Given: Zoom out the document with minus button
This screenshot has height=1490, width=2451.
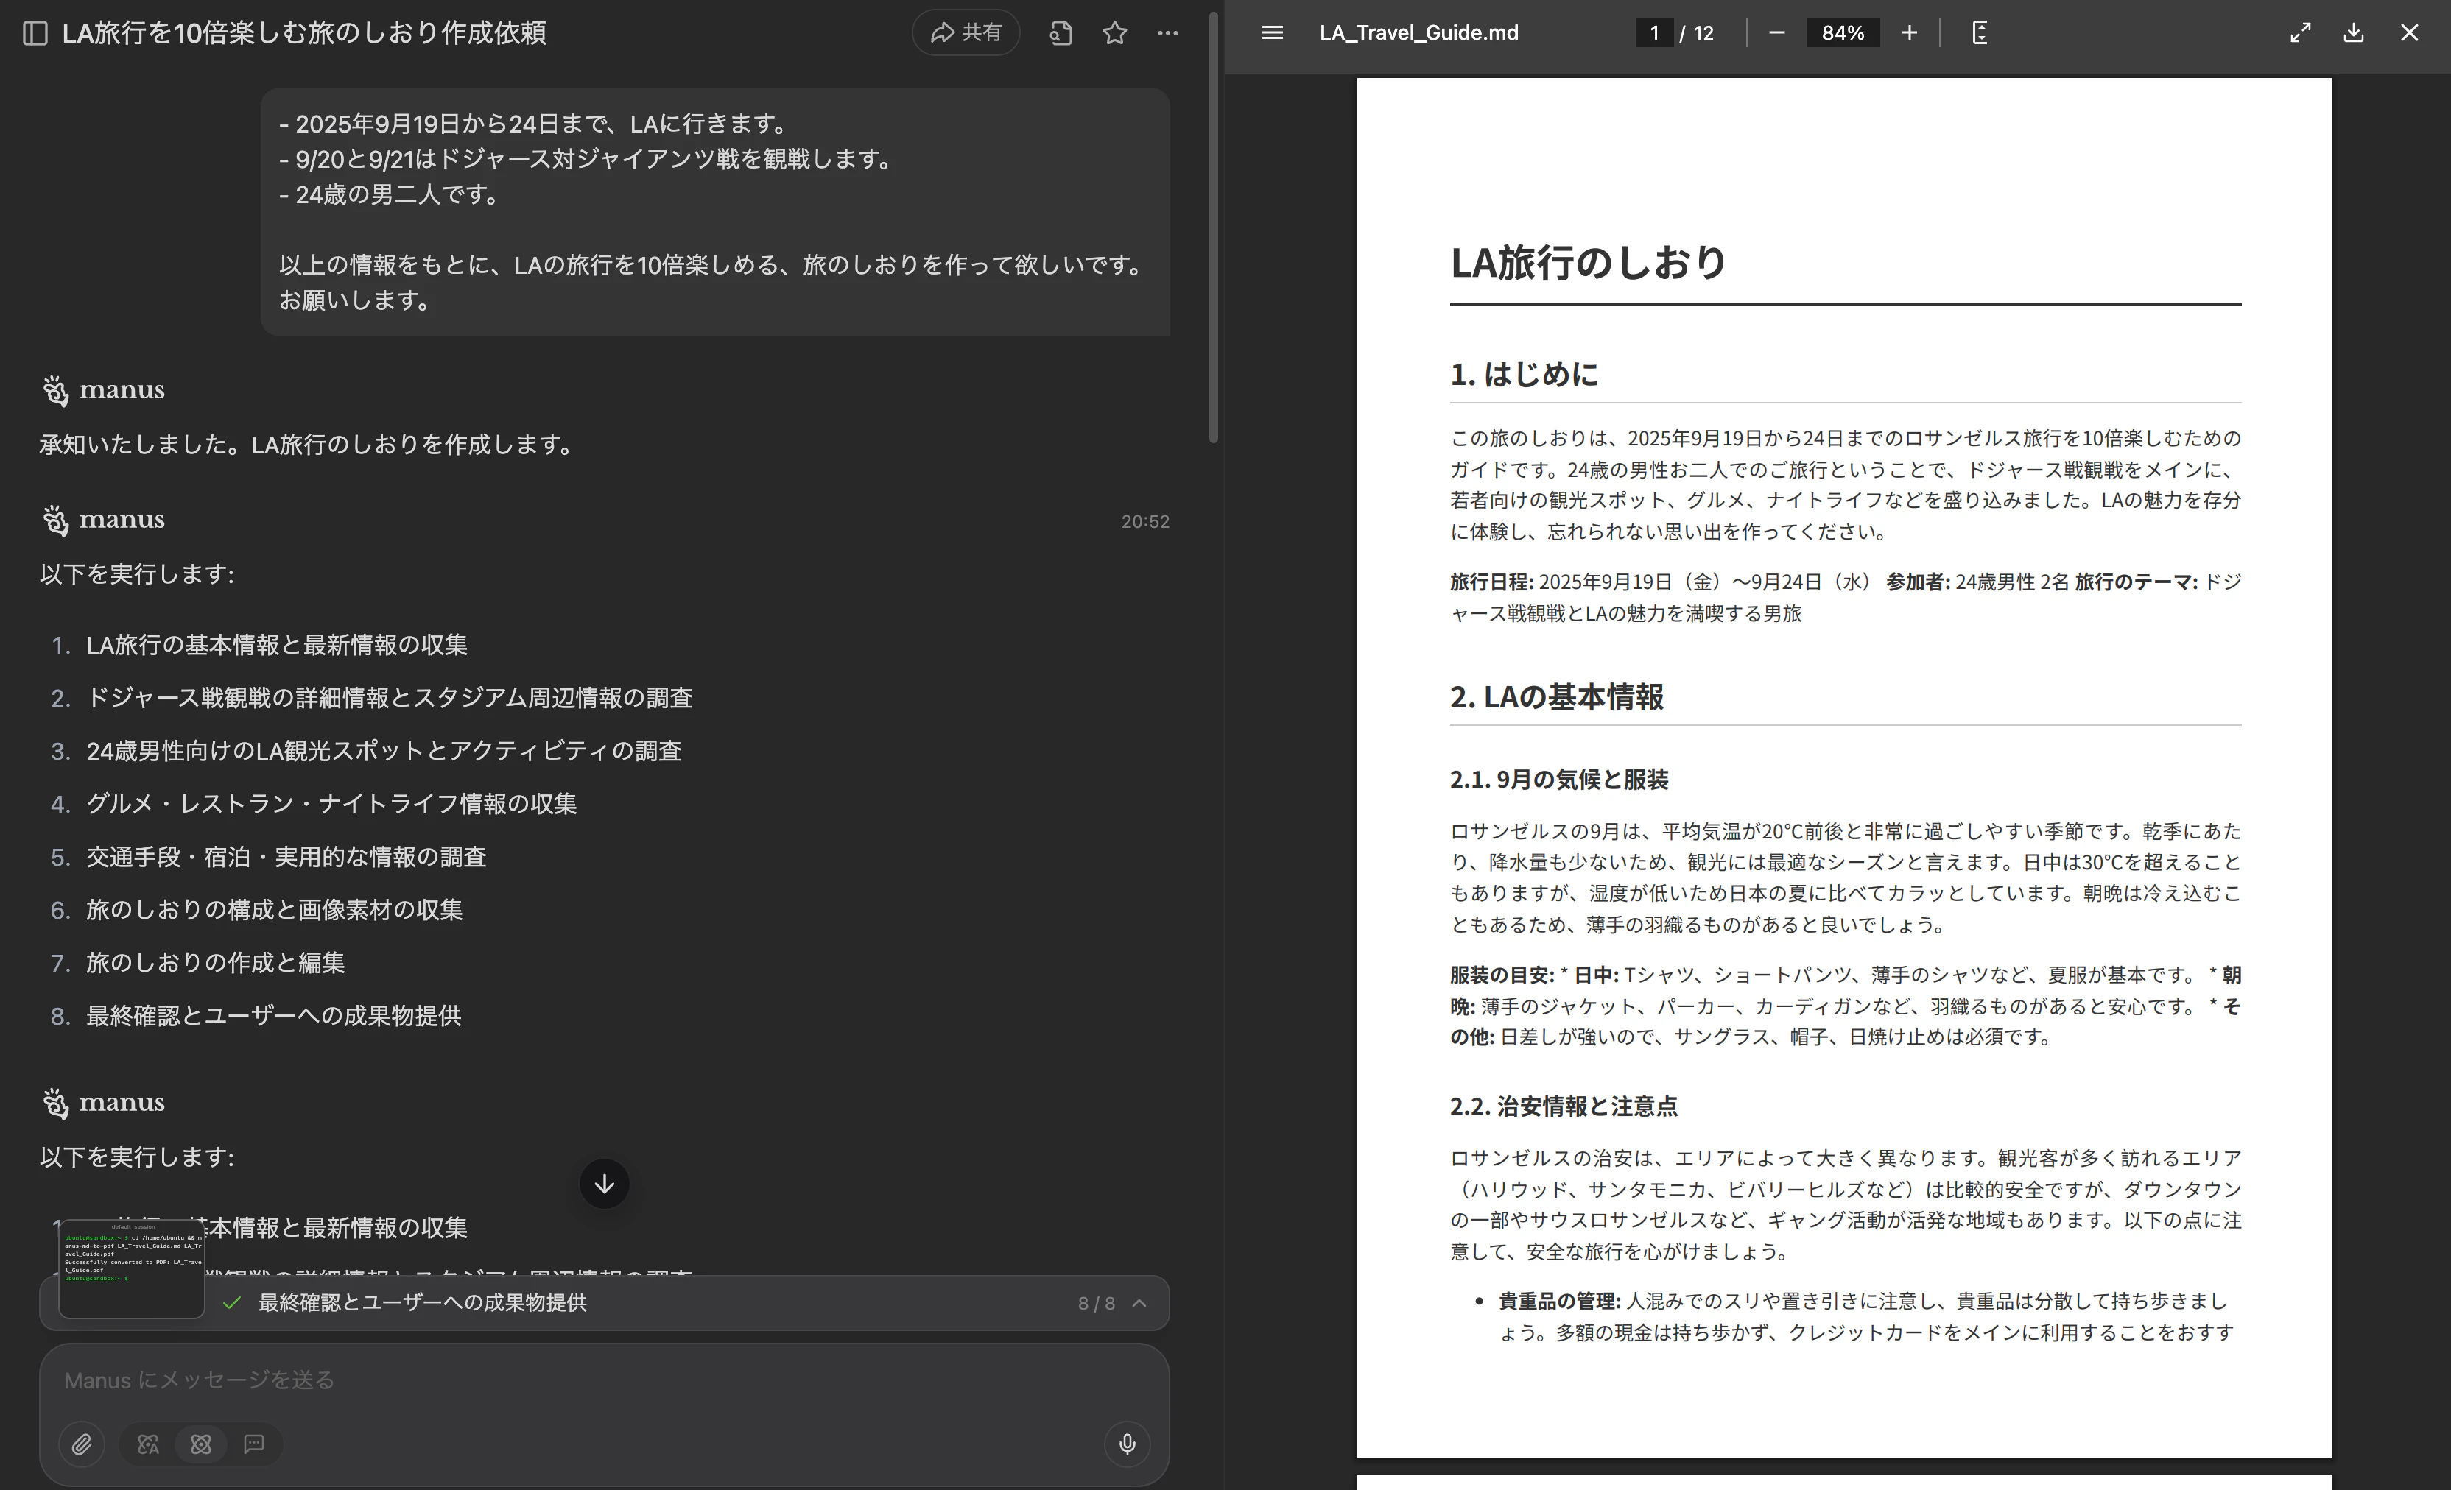Looking at the screenshot, I should [x=1776, y=33].
